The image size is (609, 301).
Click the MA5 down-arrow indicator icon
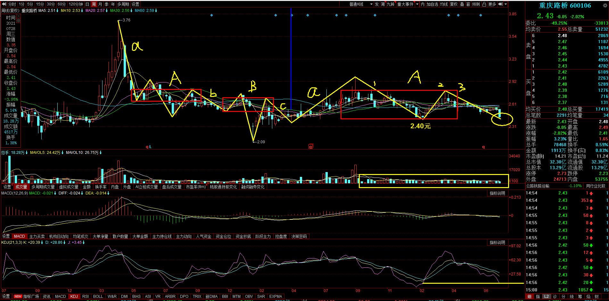57,11
